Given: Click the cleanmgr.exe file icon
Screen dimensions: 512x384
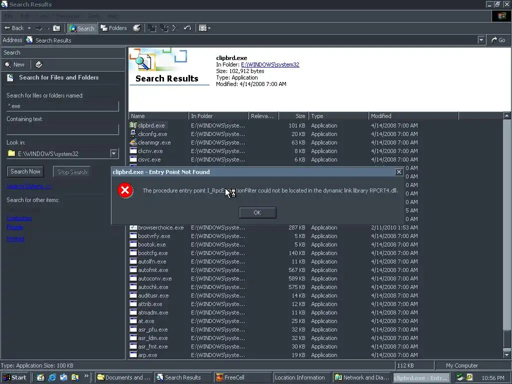Looking at the screenshot, I should (x=133, y=142).
